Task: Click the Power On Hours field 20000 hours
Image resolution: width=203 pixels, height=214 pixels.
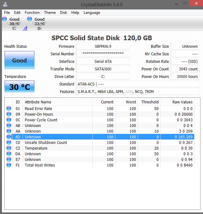Action: (185, 77)
